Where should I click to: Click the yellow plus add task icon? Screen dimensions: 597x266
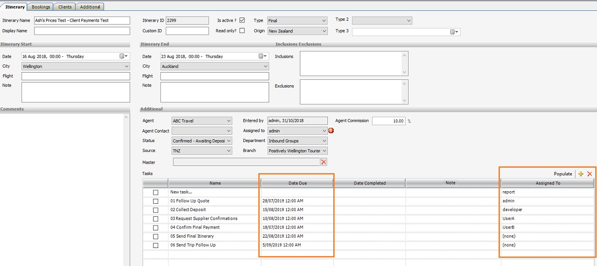click(x=581, y=174)
